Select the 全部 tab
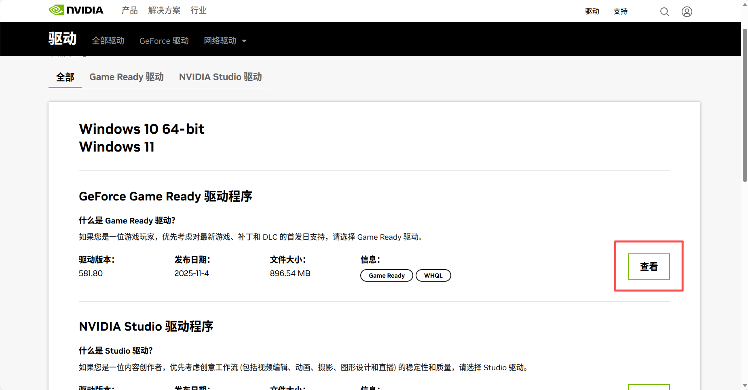The width and height of the screenshot is (748, 390). (x=65, y=77)
